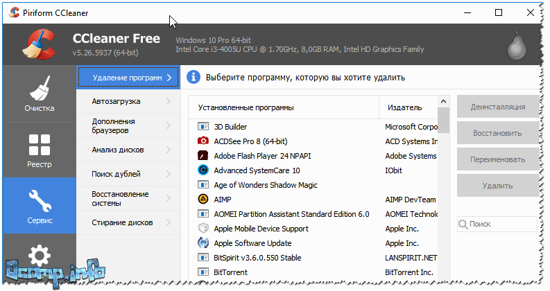This screenshot has width=550, height=291.
Task: Sort by Установленные программы column header
Action: [x=284, y=107]
